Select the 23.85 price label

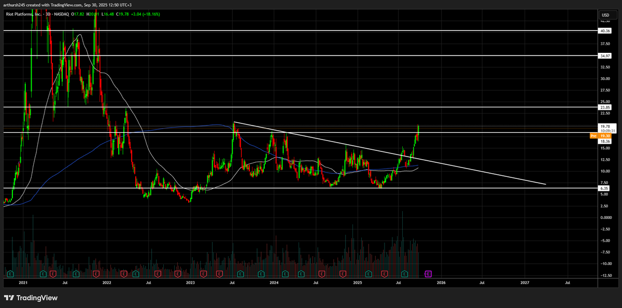(x=605, y=107)
